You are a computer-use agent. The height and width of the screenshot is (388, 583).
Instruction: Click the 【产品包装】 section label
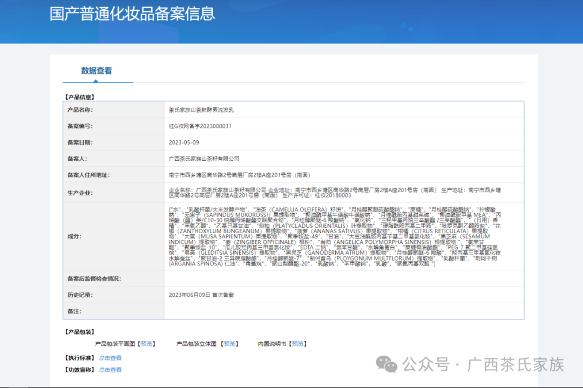[x=79, y=331]
